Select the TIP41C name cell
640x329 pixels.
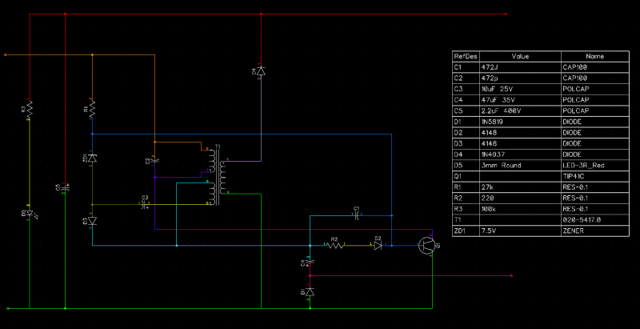tap(595, 176)
